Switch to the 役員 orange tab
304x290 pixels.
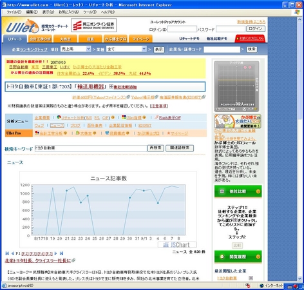click(90, 39)
